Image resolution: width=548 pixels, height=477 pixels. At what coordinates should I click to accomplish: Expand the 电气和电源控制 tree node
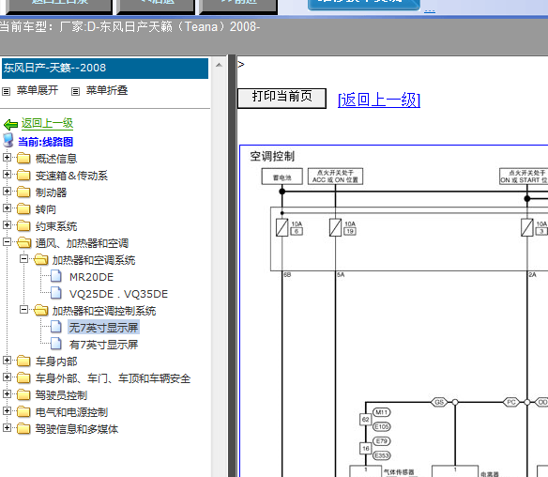point(7,410)
